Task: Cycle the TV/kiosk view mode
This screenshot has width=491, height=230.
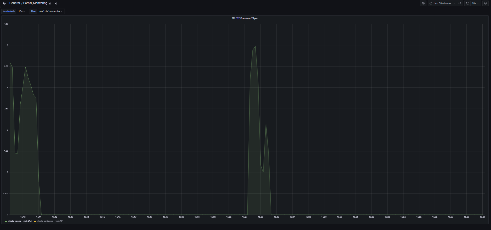Action: [486, 3]
